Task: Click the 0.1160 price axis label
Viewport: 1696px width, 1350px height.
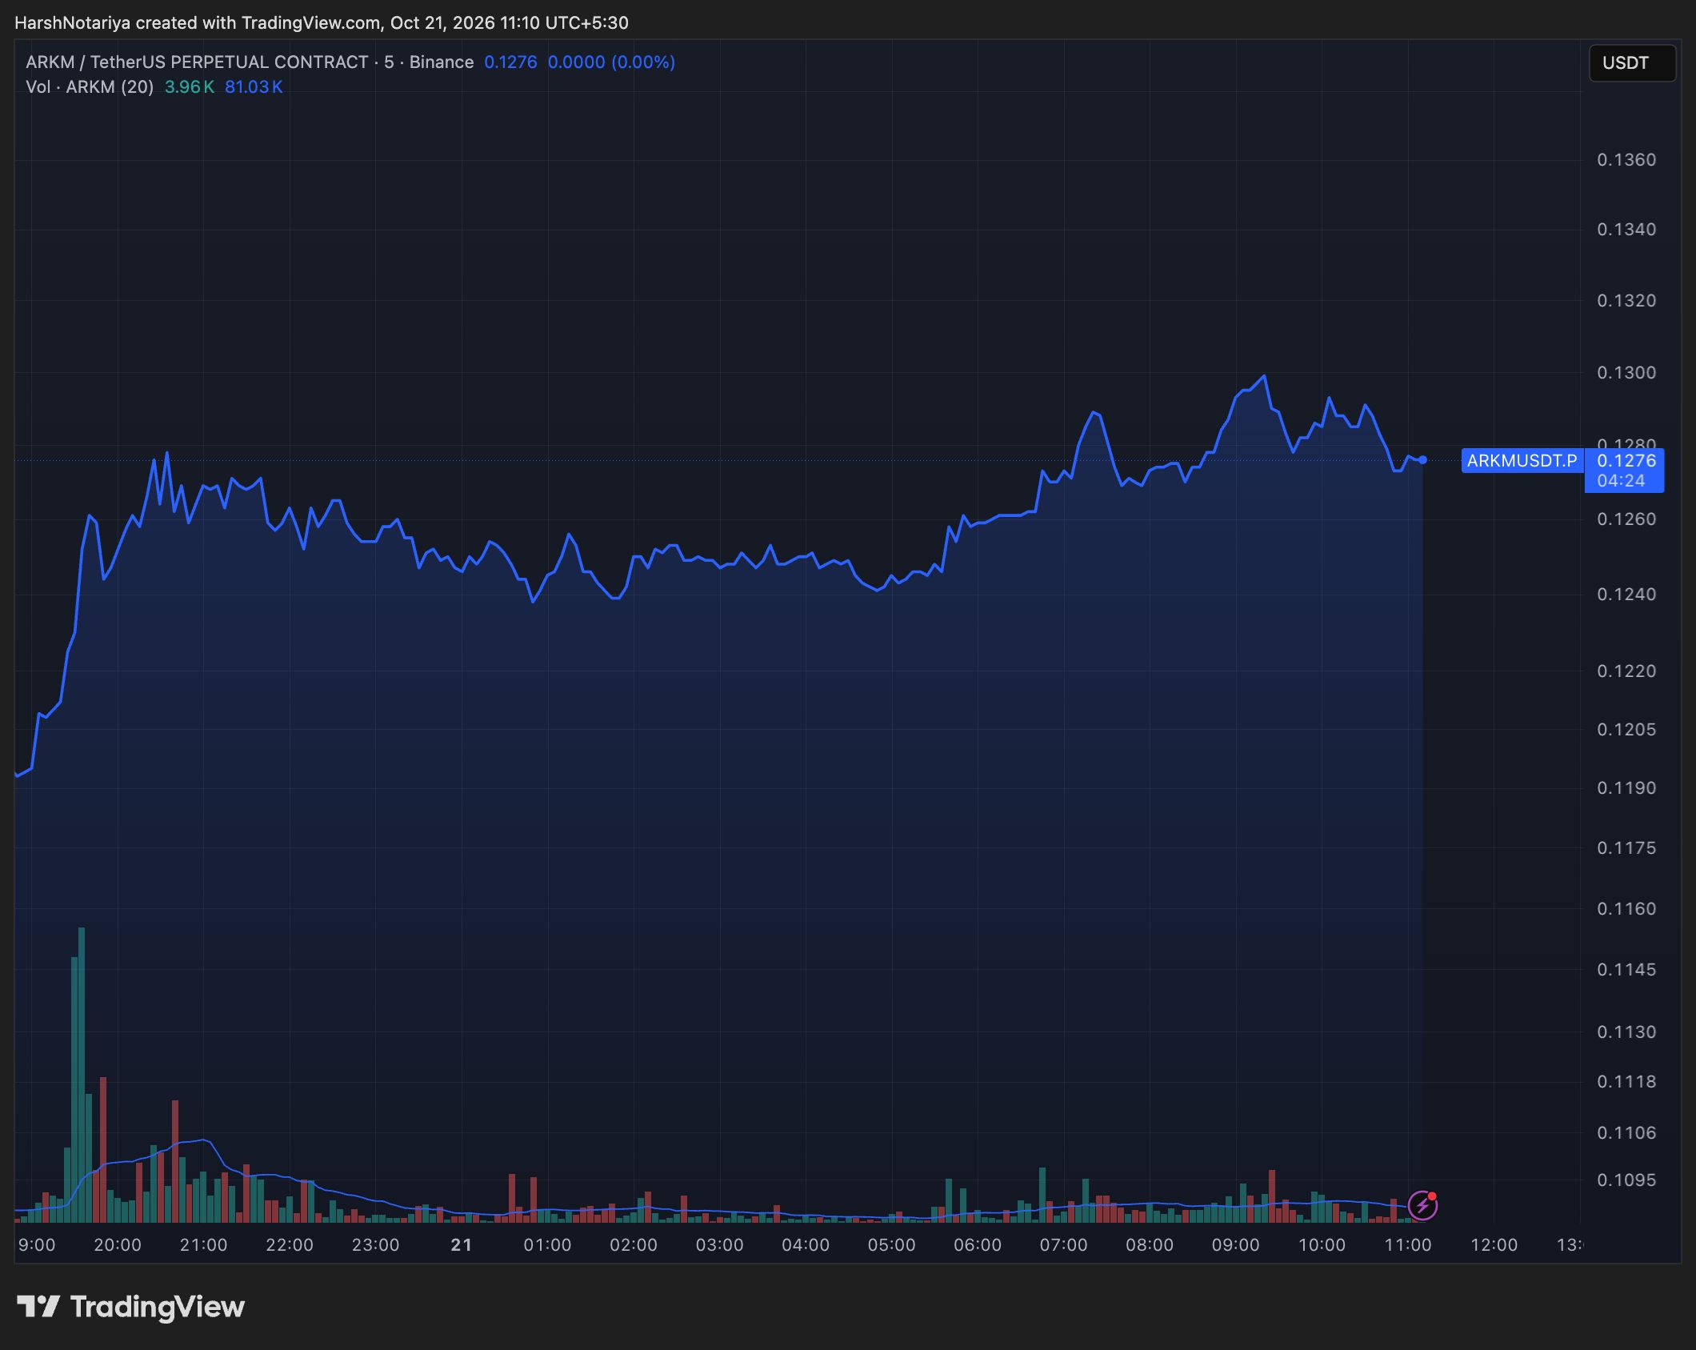Action: click(x=1626, y=909)
